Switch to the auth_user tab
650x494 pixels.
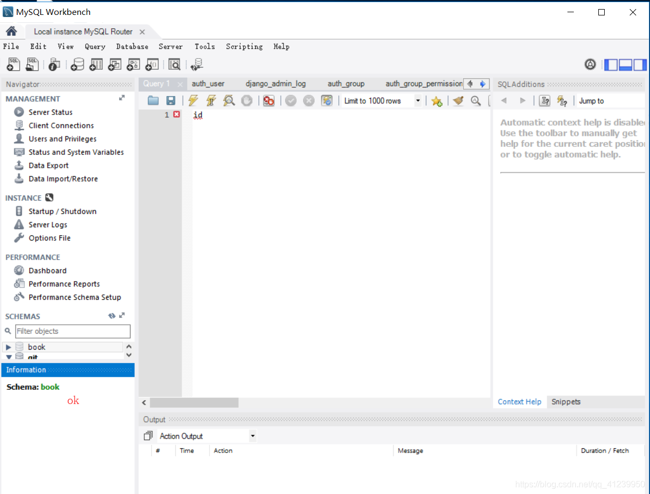pyautogui.click(x=208, y=84)
